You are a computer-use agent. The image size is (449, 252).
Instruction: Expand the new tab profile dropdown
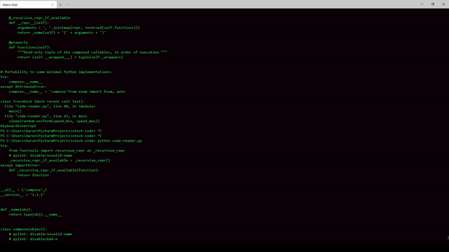[68, 4]
